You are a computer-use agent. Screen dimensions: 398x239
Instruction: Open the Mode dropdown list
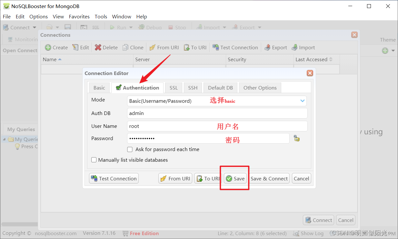303,101
